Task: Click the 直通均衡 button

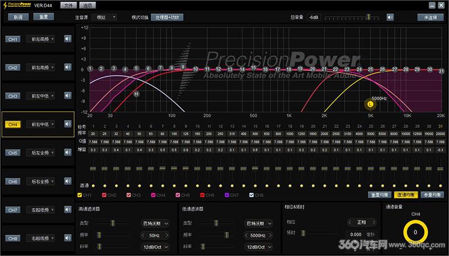Action: tap(406, 195)
